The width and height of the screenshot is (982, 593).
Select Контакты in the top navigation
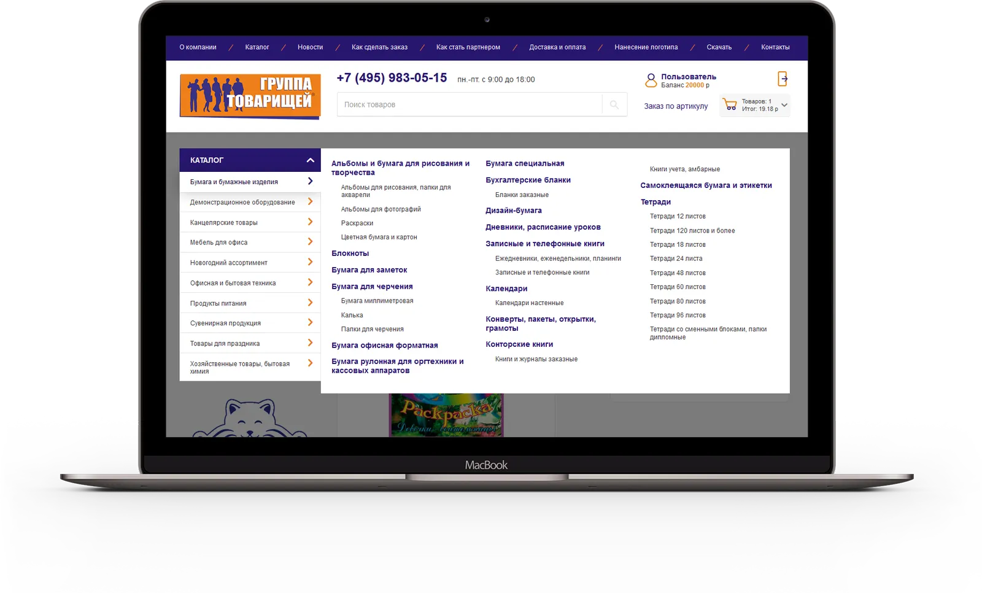(775, 47)
